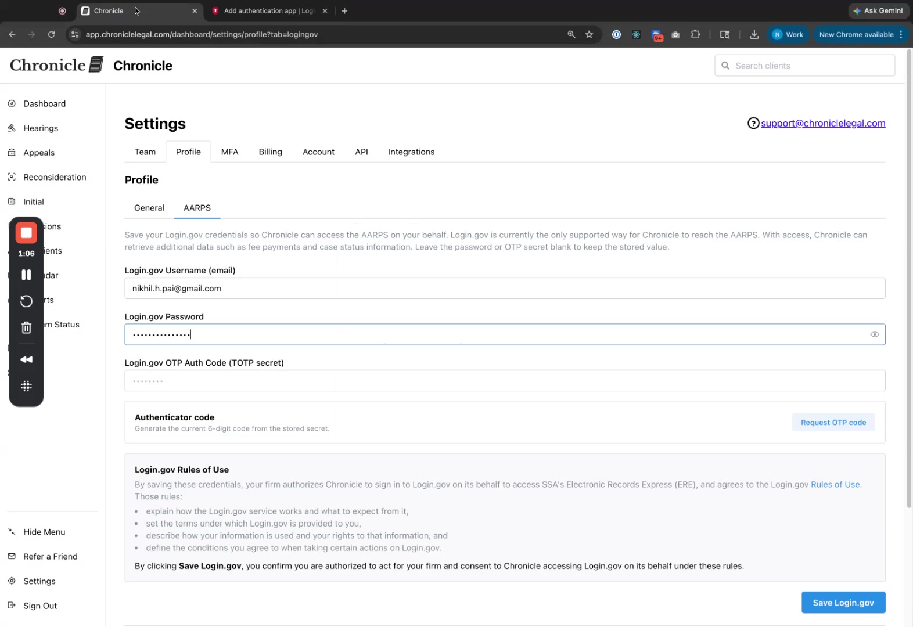The image size is (913, 627).
Task: Pause the recording in floating toolbar
Action: pos(26,275)
